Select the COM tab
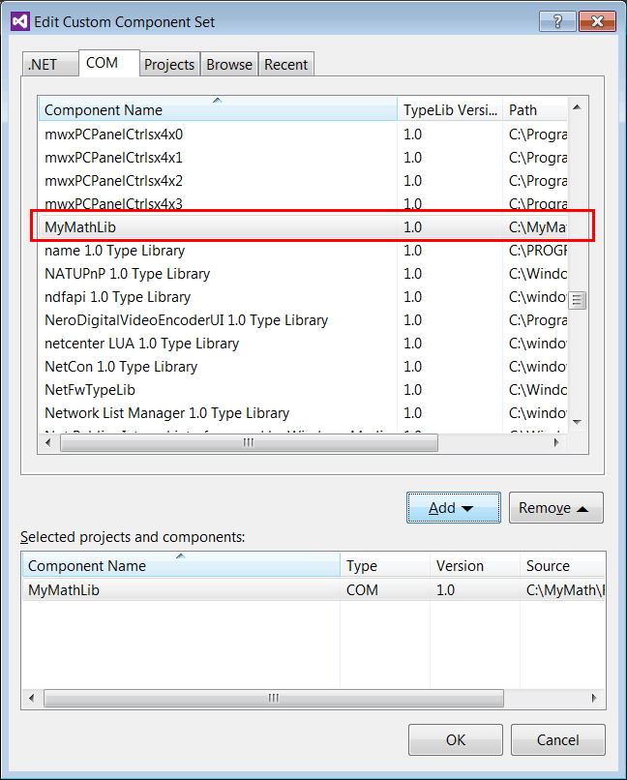This screenshot has height=780, width=627. [109, 63]
